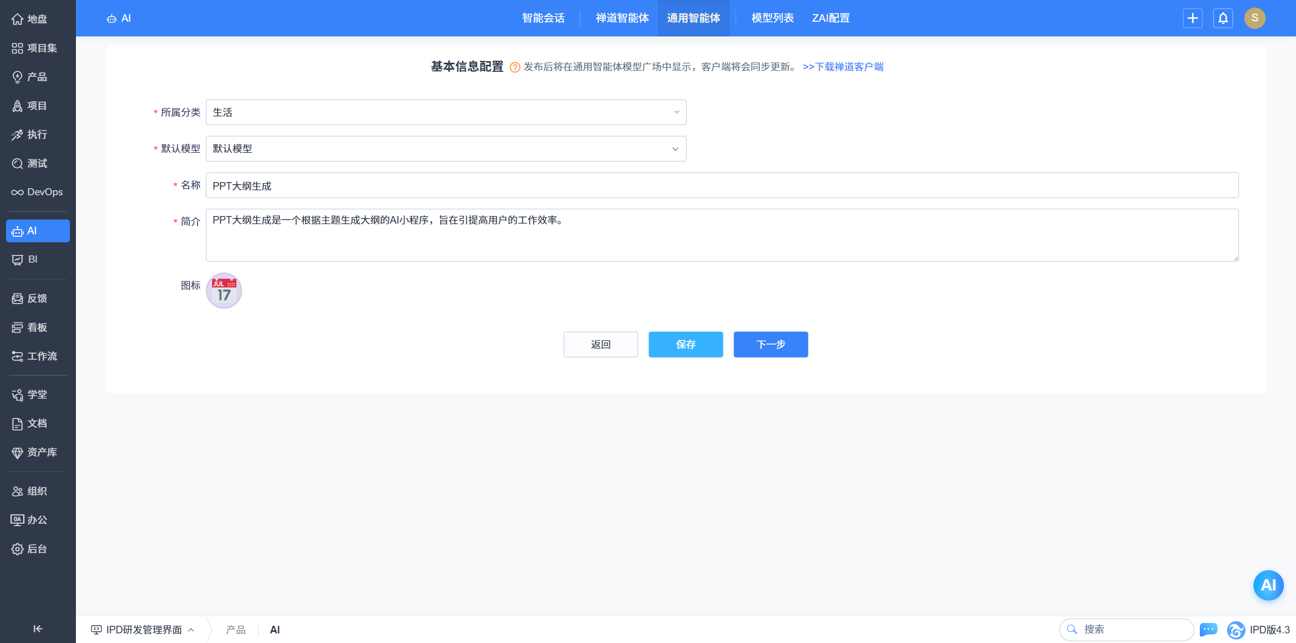Collapse the left sidebar menu

click(37, 628)
